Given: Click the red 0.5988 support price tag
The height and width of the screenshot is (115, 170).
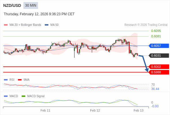Looking at the screenshot, I should coord(159,72).
